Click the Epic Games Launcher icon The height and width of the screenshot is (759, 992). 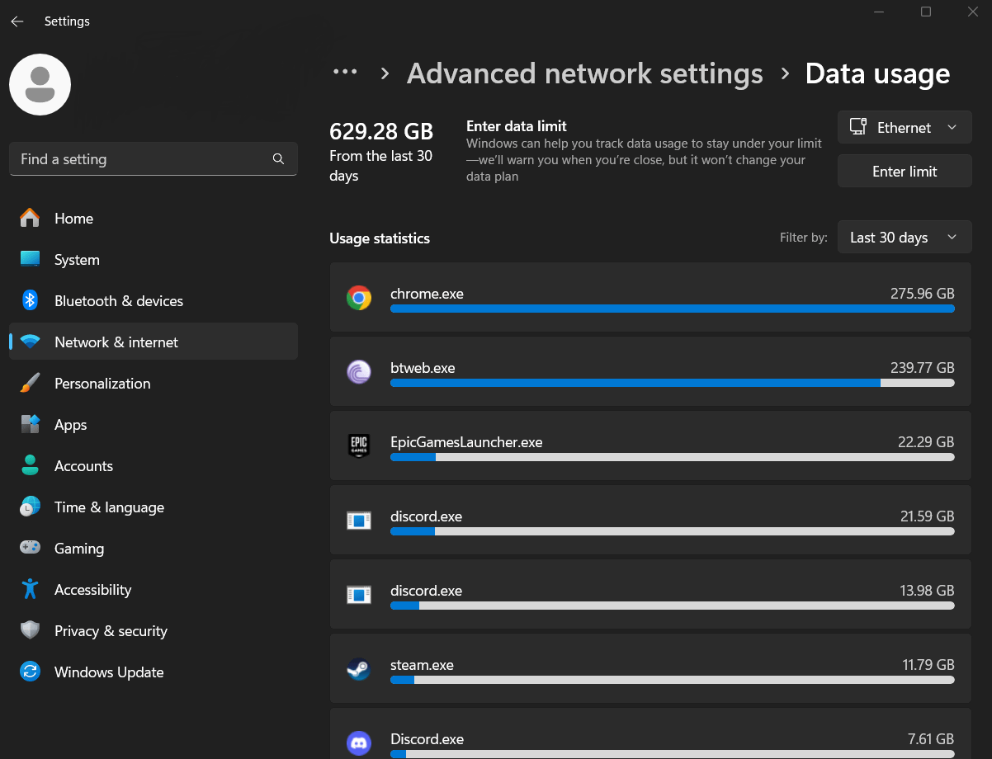pos(359,446)
